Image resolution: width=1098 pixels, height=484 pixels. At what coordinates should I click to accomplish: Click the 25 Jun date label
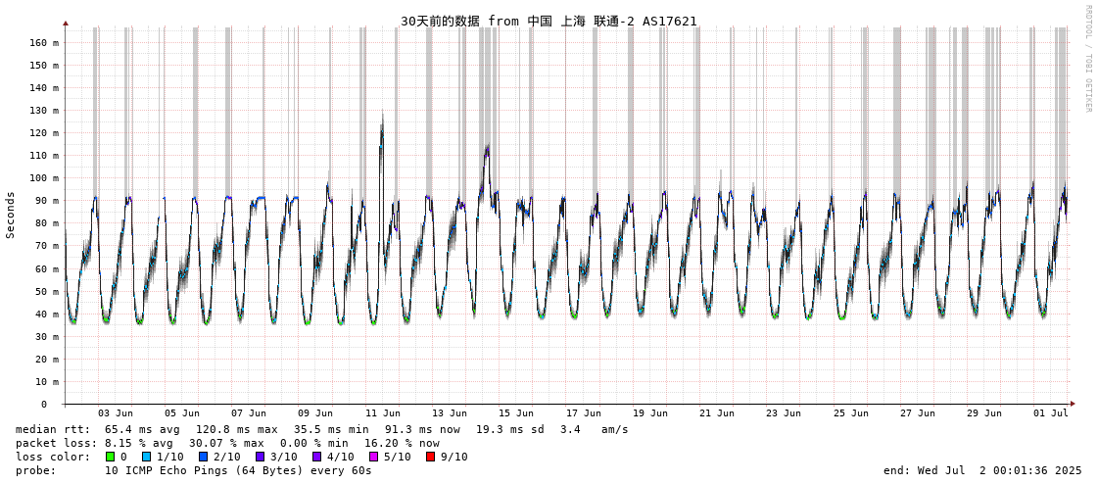pos(851,413)
